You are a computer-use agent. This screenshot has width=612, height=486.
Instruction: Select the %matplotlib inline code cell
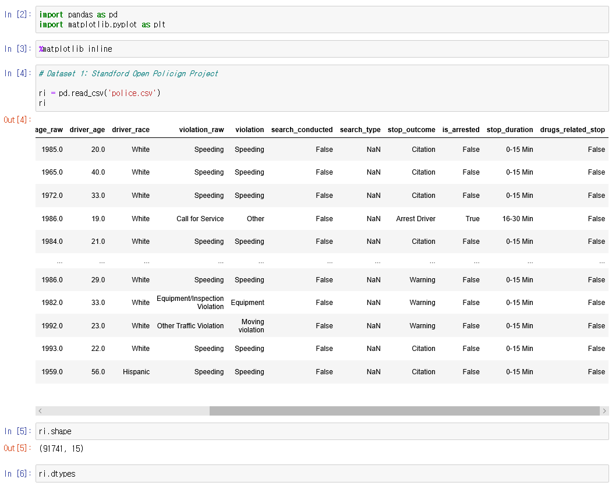click(322, 49)
